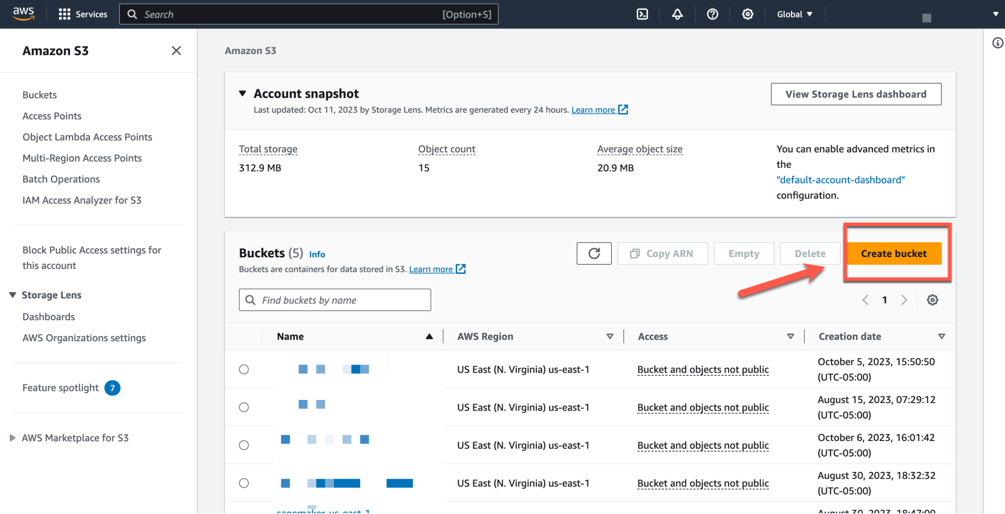
Task: Select bucket created August 15, 2023
Action: (244, 407)
